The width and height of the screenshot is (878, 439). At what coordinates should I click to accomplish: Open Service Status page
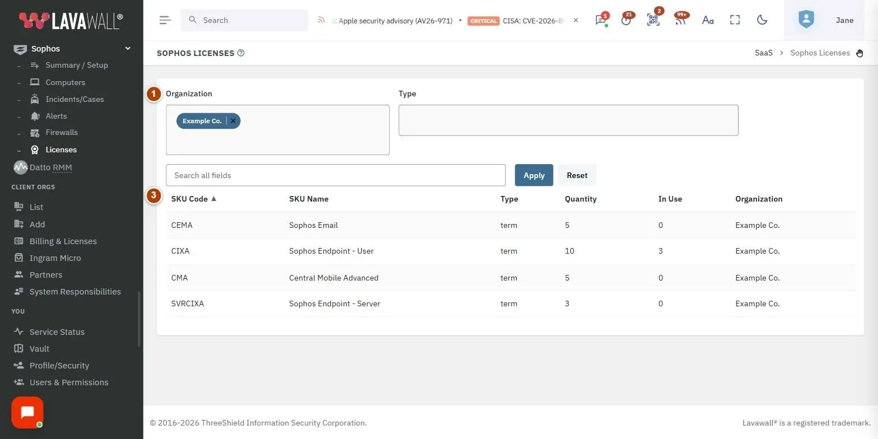coord(57,332)
